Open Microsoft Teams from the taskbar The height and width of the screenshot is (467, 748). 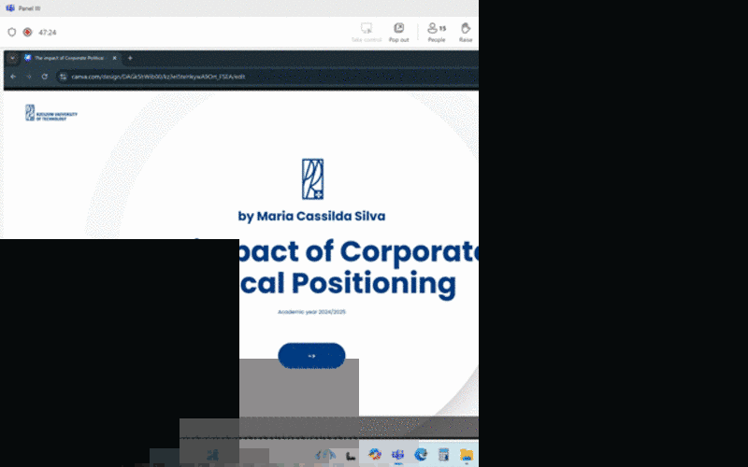(398, 455)
